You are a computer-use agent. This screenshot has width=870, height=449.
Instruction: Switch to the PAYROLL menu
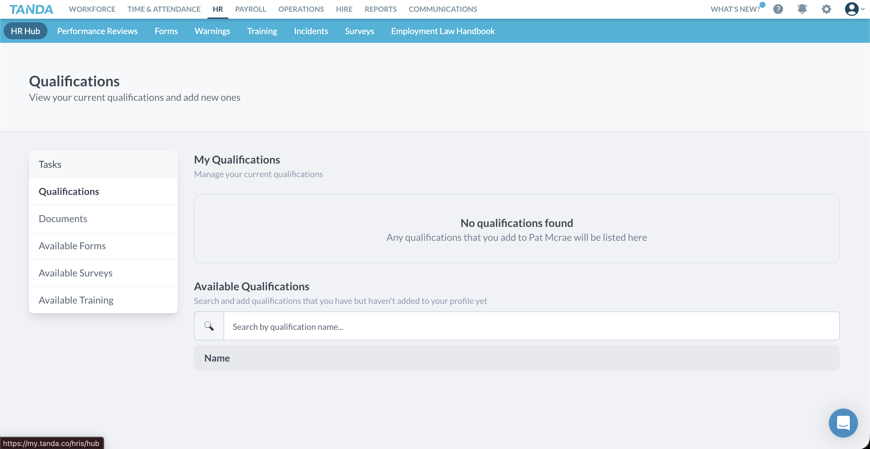(250, 9)
